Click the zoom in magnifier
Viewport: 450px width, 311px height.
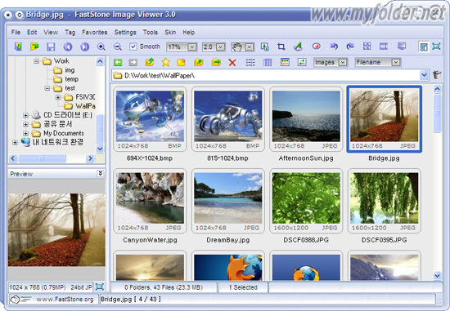pos(101,47)
